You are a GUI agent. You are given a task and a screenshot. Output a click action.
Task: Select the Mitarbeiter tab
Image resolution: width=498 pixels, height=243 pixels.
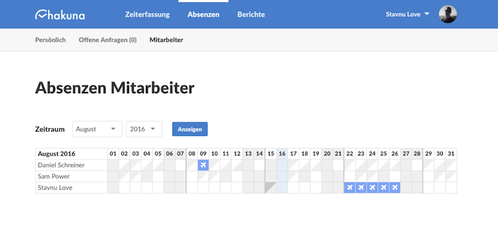click(x=167, y=40)
